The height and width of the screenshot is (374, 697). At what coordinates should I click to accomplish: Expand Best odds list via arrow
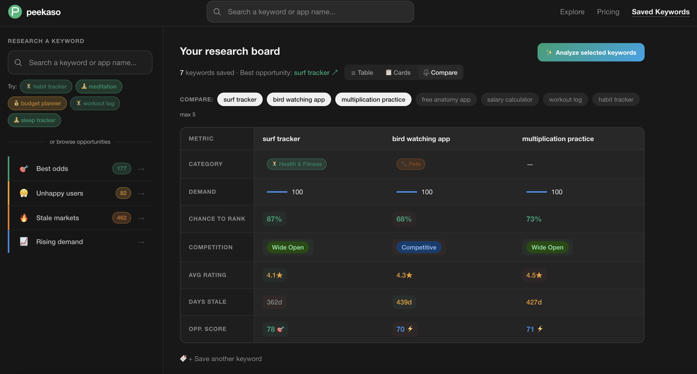click(141, 169)
